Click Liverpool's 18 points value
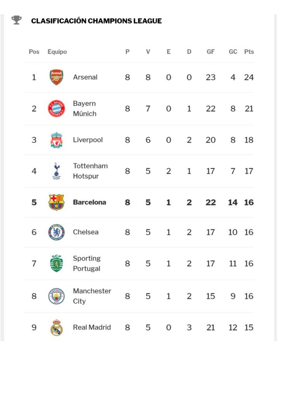 [x=249, y=140]
